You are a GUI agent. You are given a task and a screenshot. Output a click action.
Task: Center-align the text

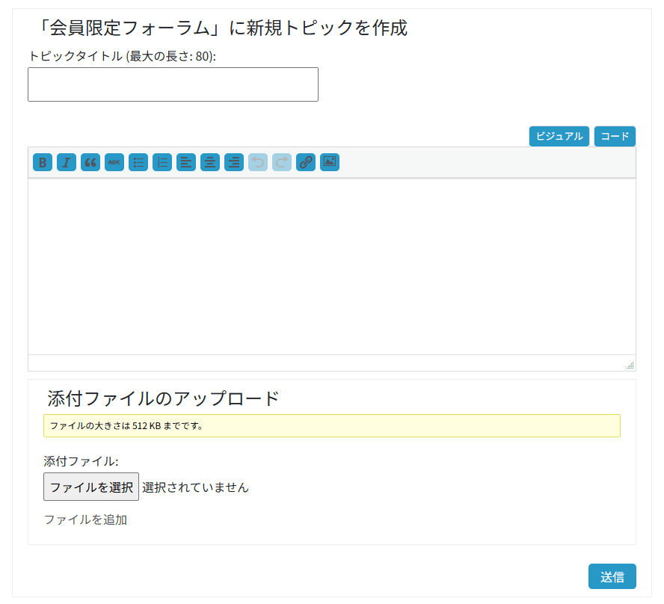[210, 162]
